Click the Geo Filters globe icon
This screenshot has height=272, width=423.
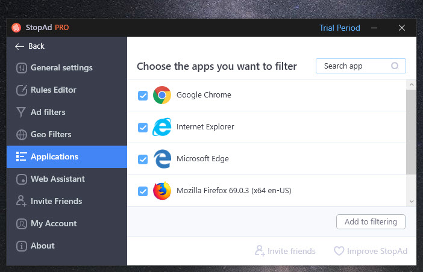(22, 135)
